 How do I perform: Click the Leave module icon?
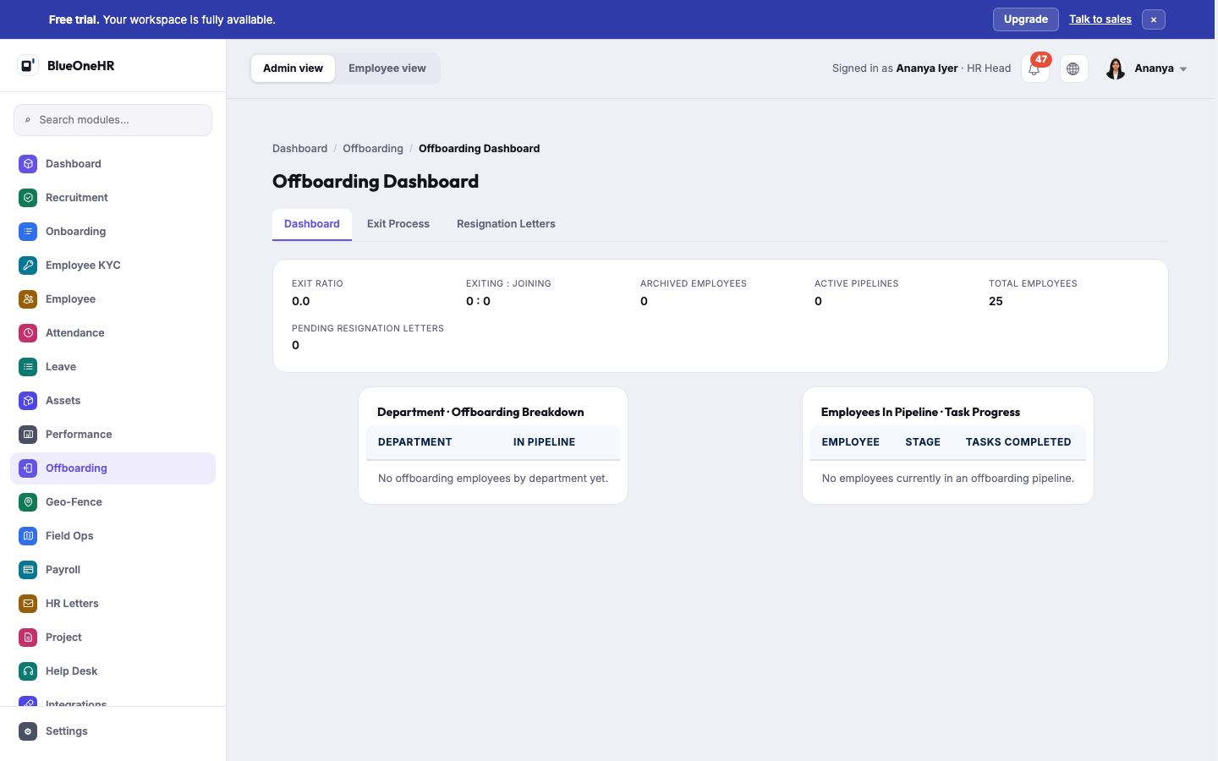coord(28,367)
